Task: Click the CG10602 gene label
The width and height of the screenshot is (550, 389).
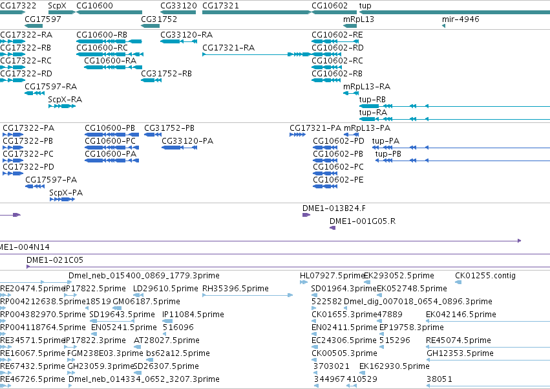Action: 330,6
